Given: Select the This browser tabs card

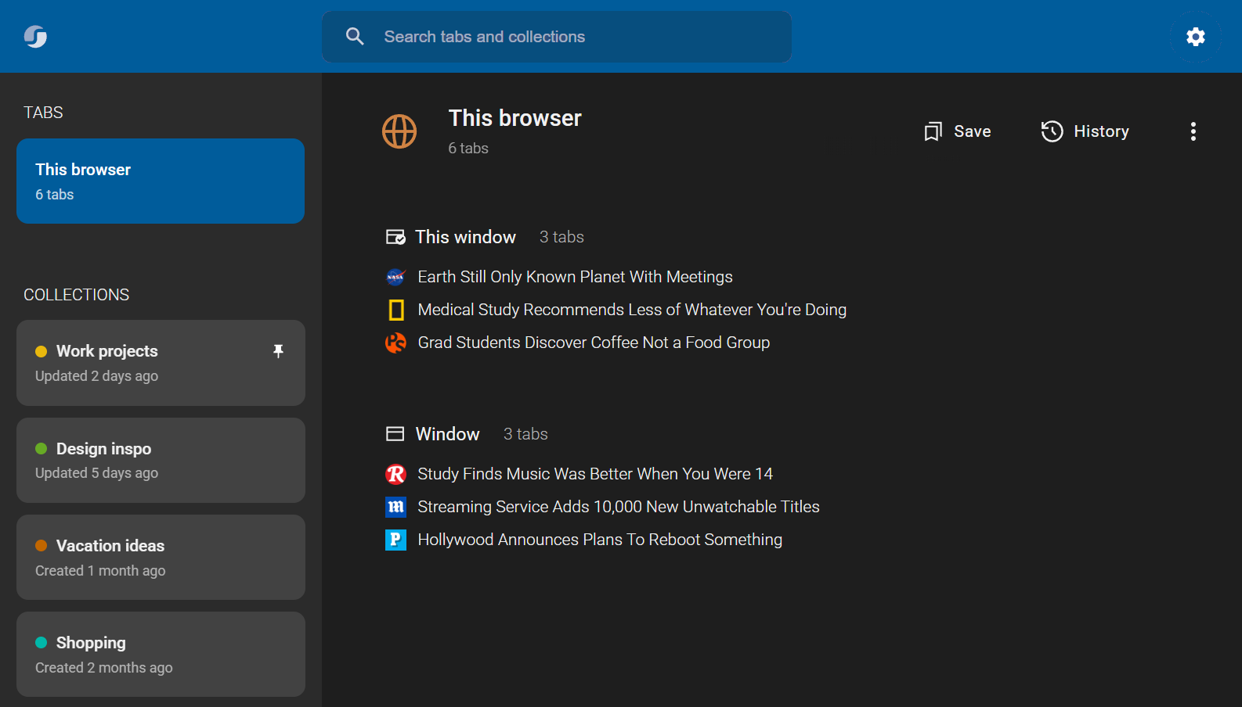Looking at the screenshot, I should pyautogui.click(x=161, y=181).
